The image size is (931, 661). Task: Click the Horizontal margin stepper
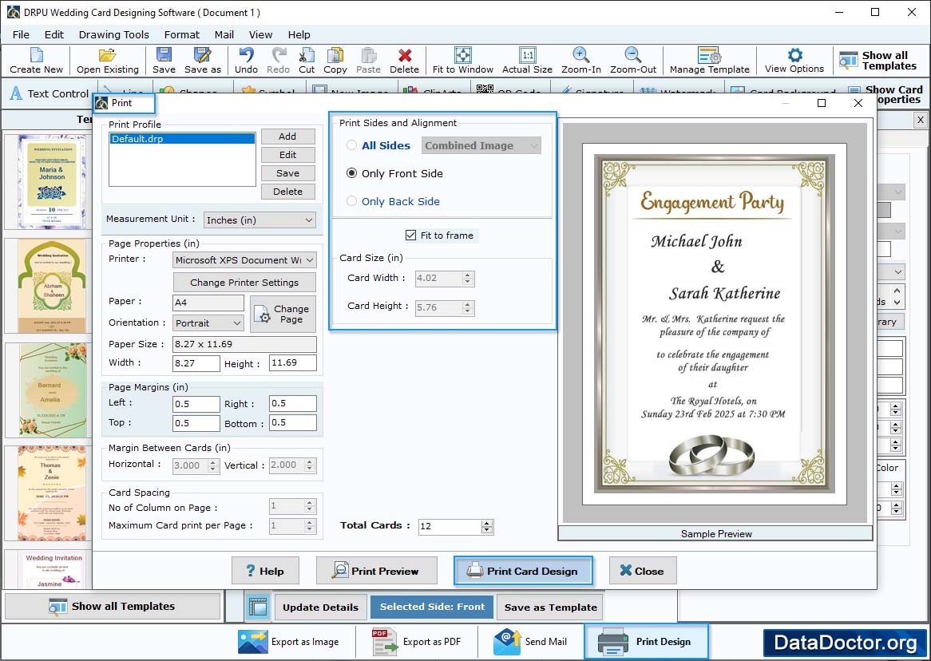coord(214,465)
